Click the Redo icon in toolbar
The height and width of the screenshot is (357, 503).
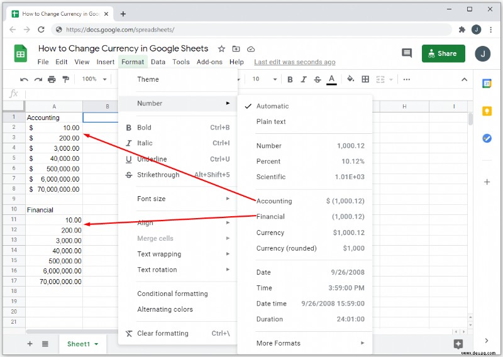tap(38, 79)
